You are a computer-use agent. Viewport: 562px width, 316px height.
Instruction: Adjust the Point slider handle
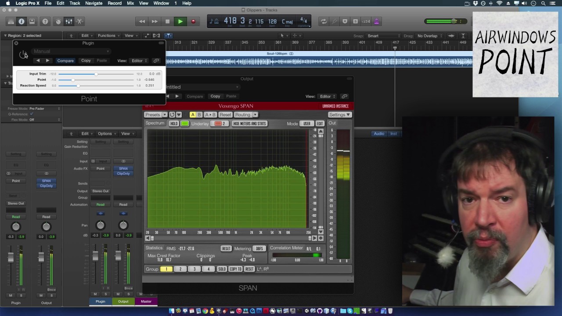[x=73, y=80]
